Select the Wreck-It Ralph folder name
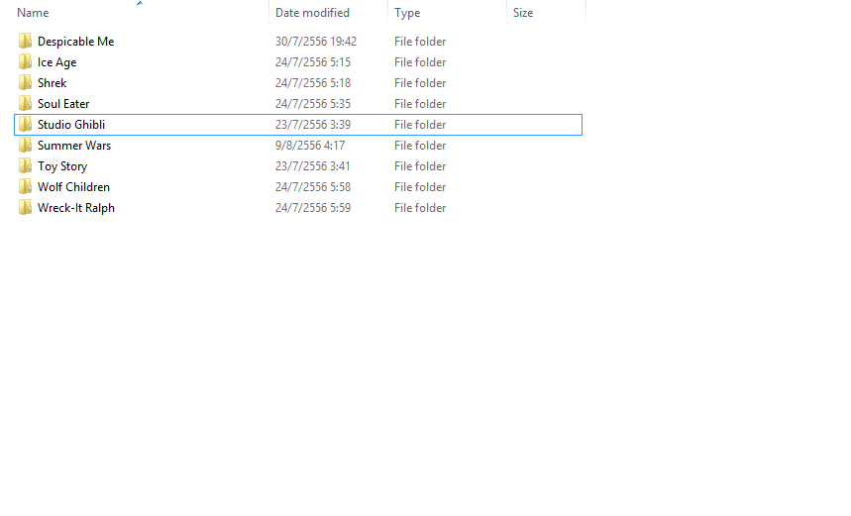 [x=76, y=208]
